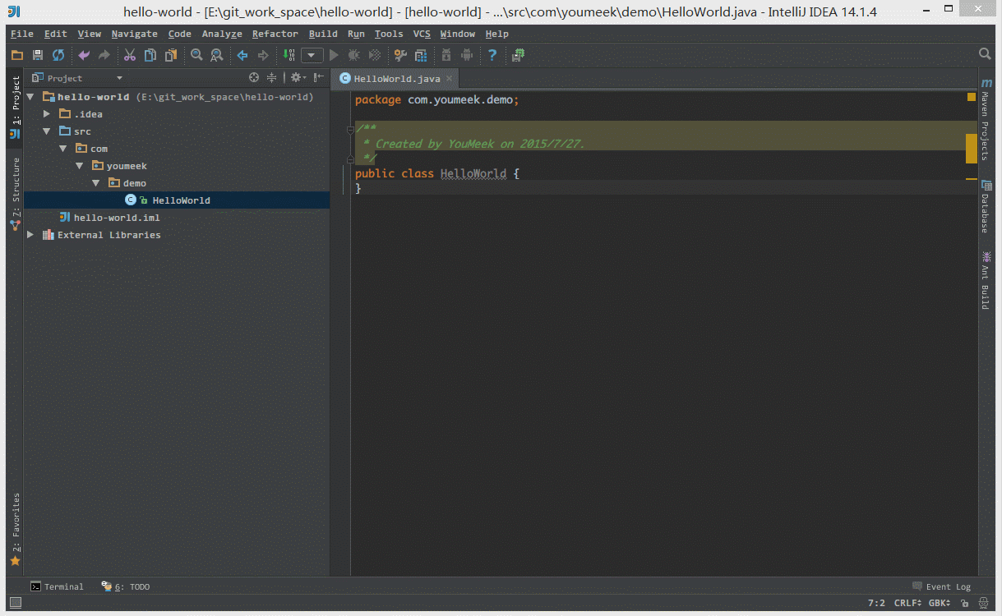Collapse the demo package in Project tree
The height and width of the screenshot is (616, 1002).
96,182
